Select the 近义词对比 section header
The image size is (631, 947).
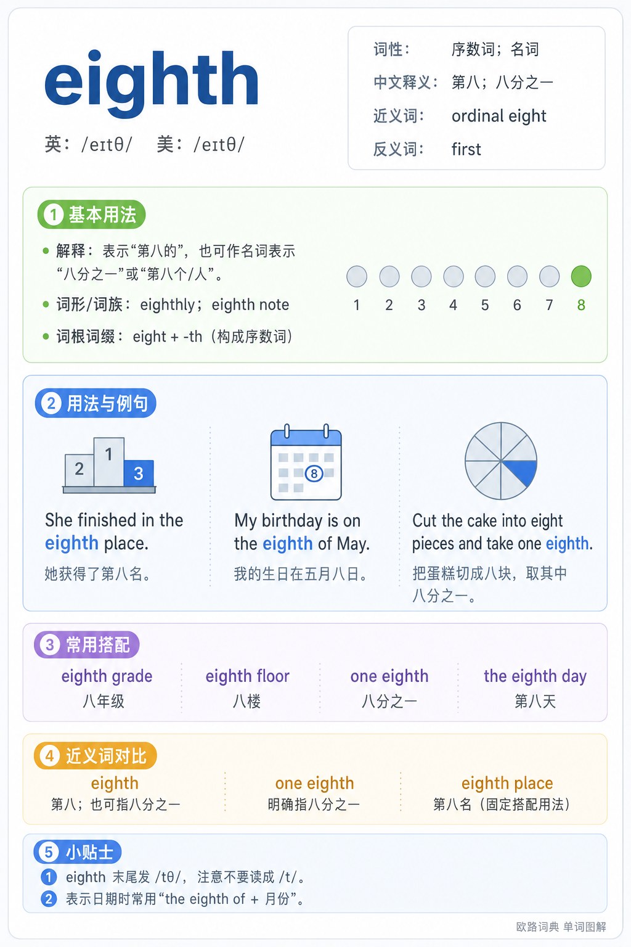pyautogui.click(x=96, y=756)
